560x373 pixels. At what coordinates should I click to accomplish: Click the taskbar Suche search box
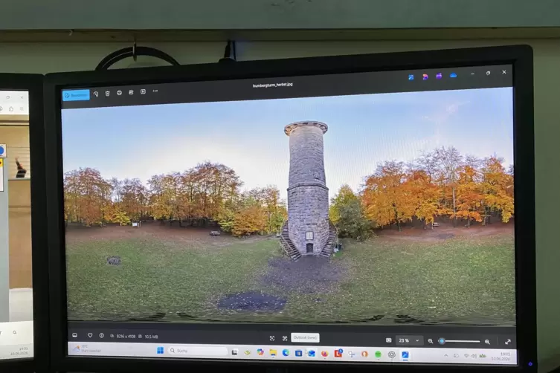(199, 351)
